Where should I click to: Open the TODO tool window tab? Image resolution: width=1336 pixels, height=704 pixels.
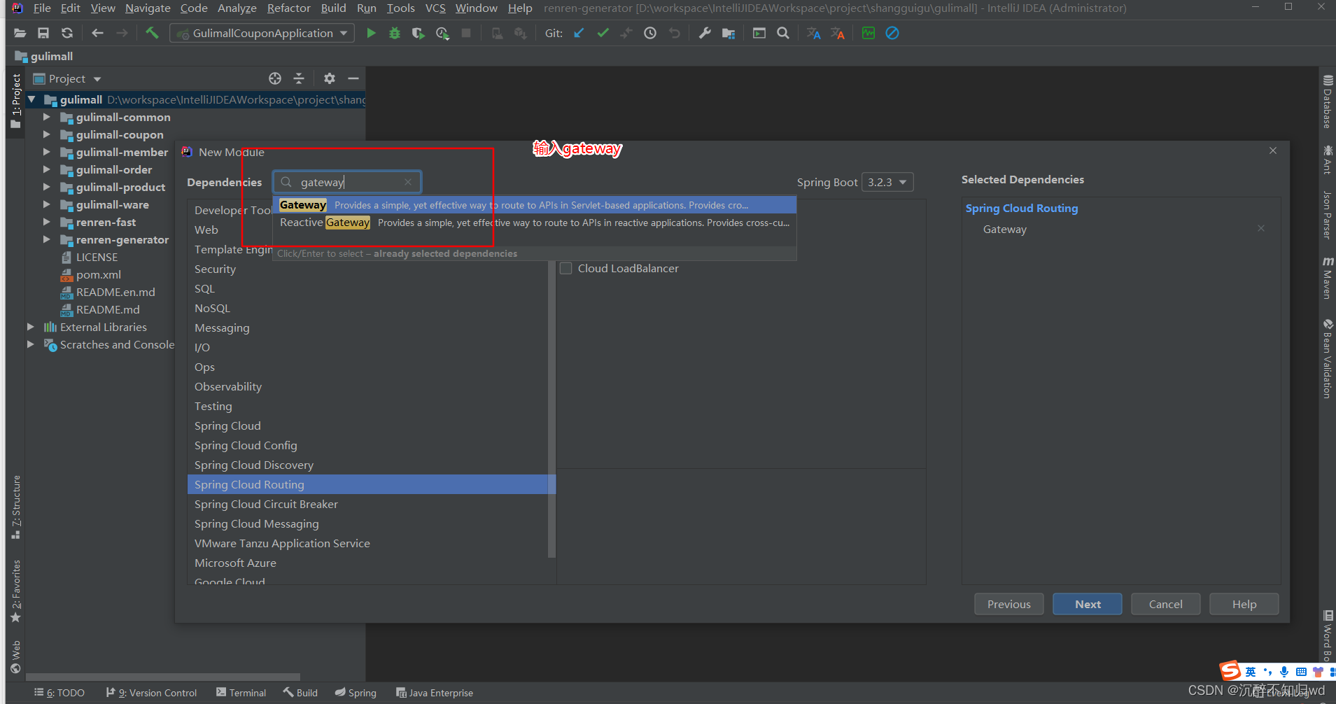coord(59,693)
